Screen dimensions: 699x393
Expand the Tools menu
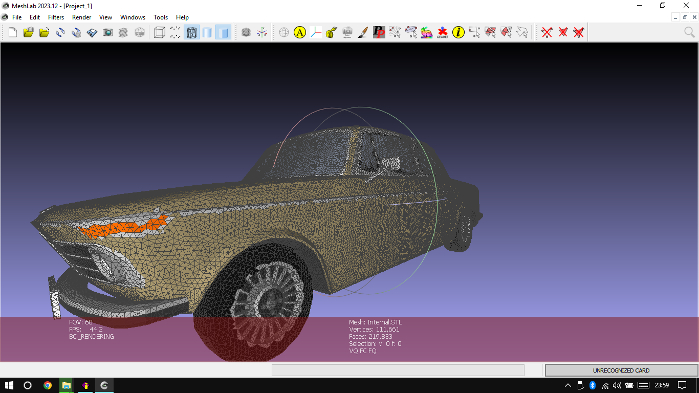161,17
